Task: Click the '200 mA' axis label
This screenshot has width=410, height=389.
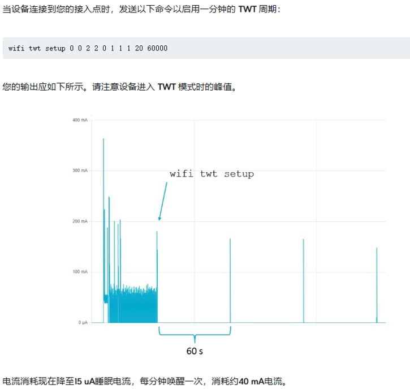Action: tap(80, 221)
